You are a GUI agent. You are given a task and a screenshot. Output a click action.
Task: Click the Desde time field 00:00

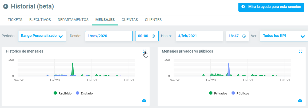click(x=147, y=36)
